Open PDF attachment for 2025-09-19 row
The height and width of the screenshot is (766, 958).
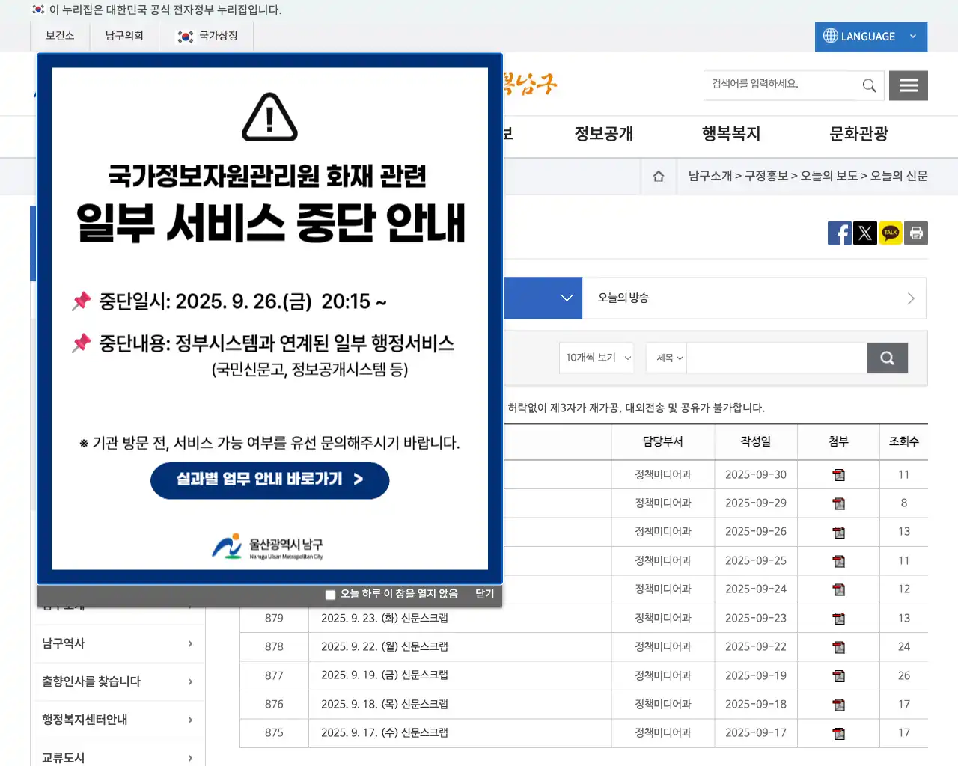839,676
